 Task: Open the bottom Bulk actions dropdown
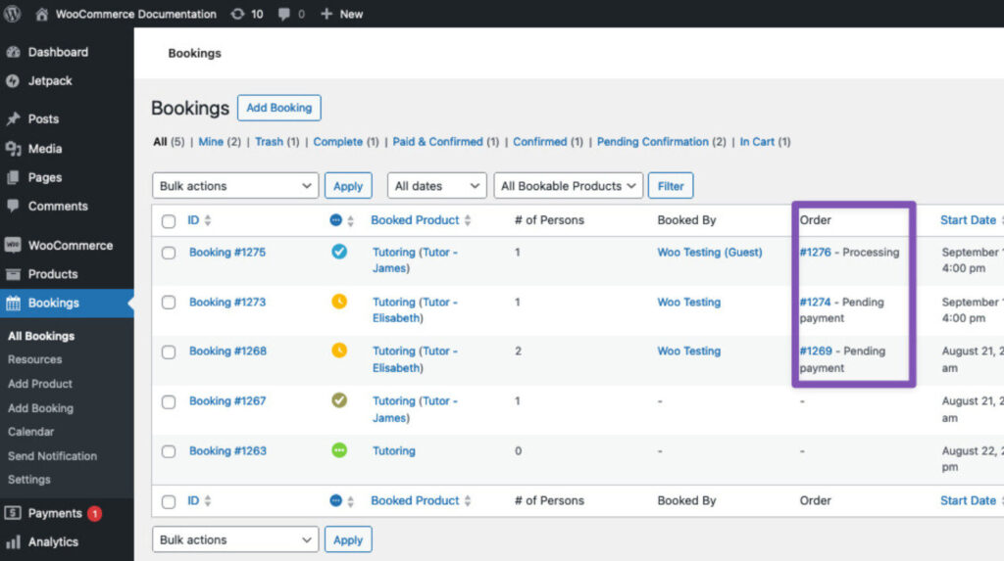coord(235,539)
